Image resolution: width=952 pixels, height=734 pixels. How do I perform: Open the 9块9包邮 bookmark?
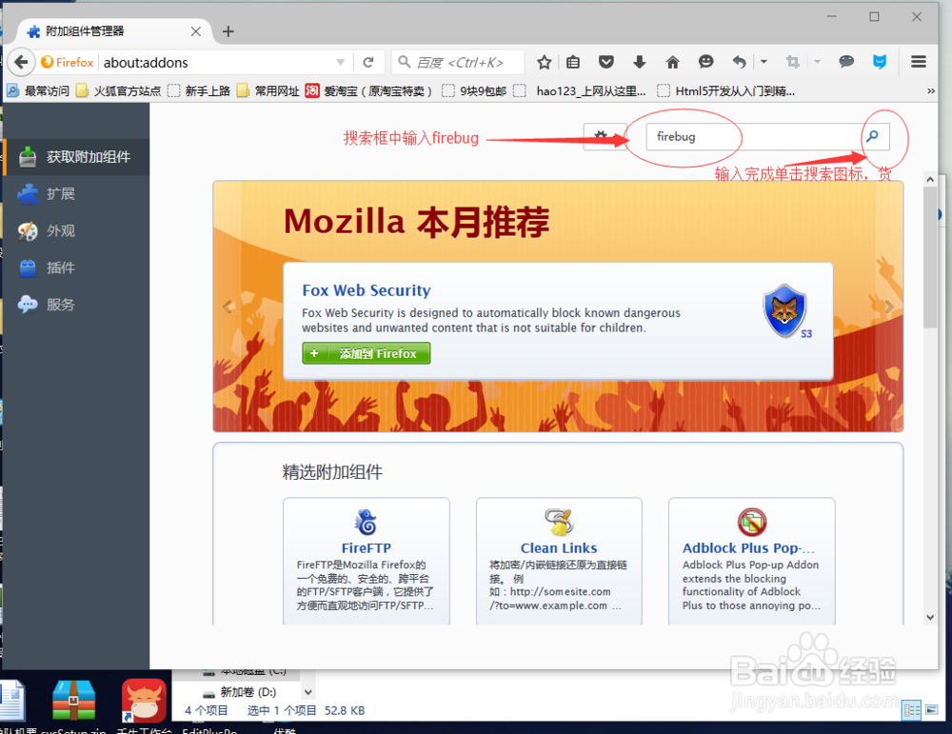(x=474, y=91)
